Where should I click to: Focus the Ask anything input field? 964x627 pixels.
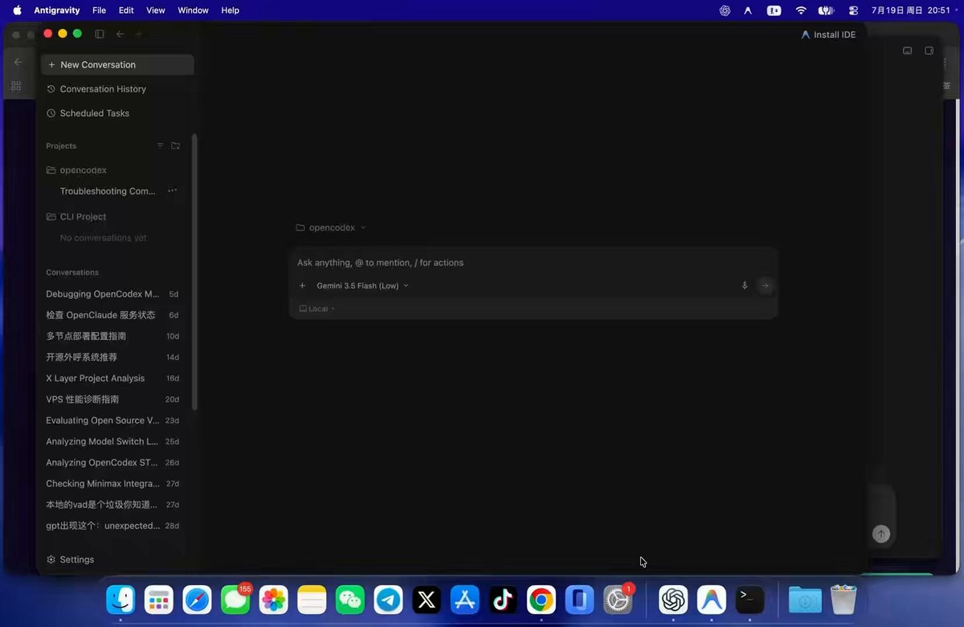click(x=533, y=263)
